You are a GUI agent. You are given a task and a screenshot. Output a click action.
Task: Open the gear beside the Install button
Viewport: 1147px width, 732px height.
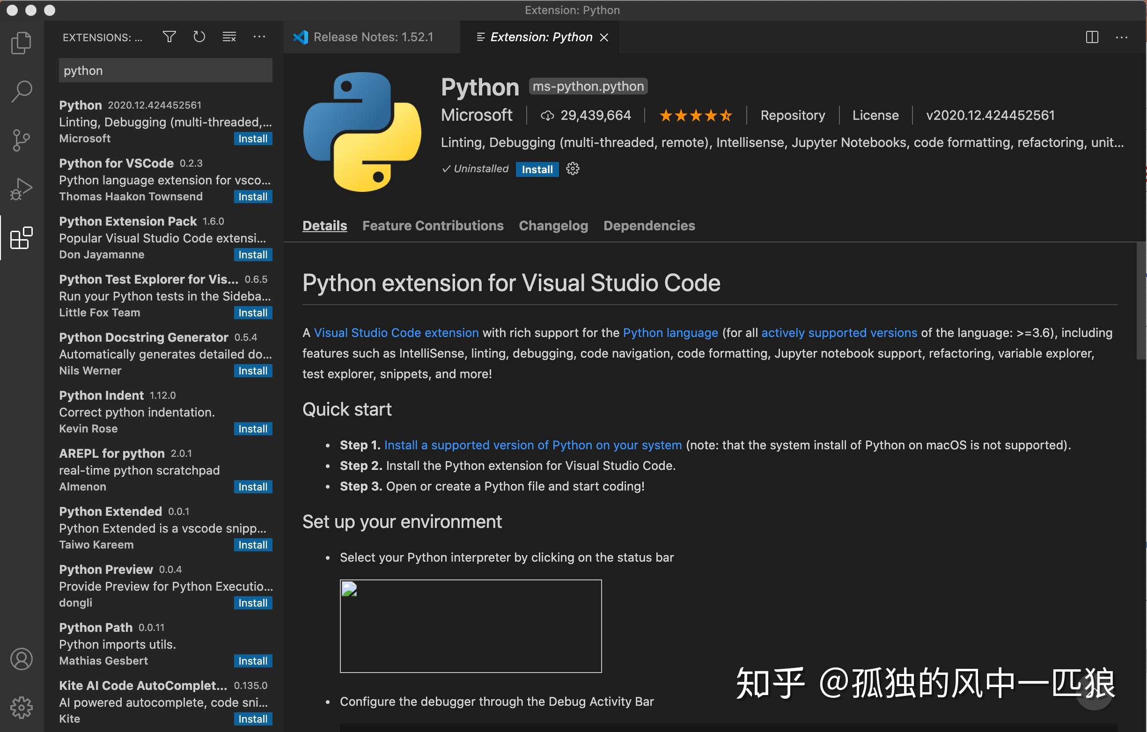pyautogui.click(x=572, y=169)
